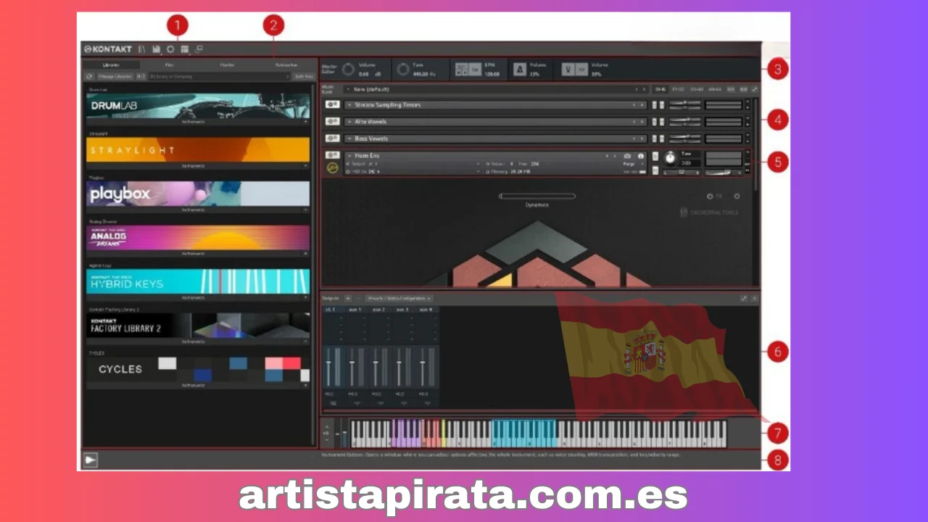Open Bass Vowels name dropdown arrow

pos(349,138)
